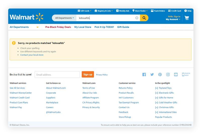Open the shopping cart icon

187,18
